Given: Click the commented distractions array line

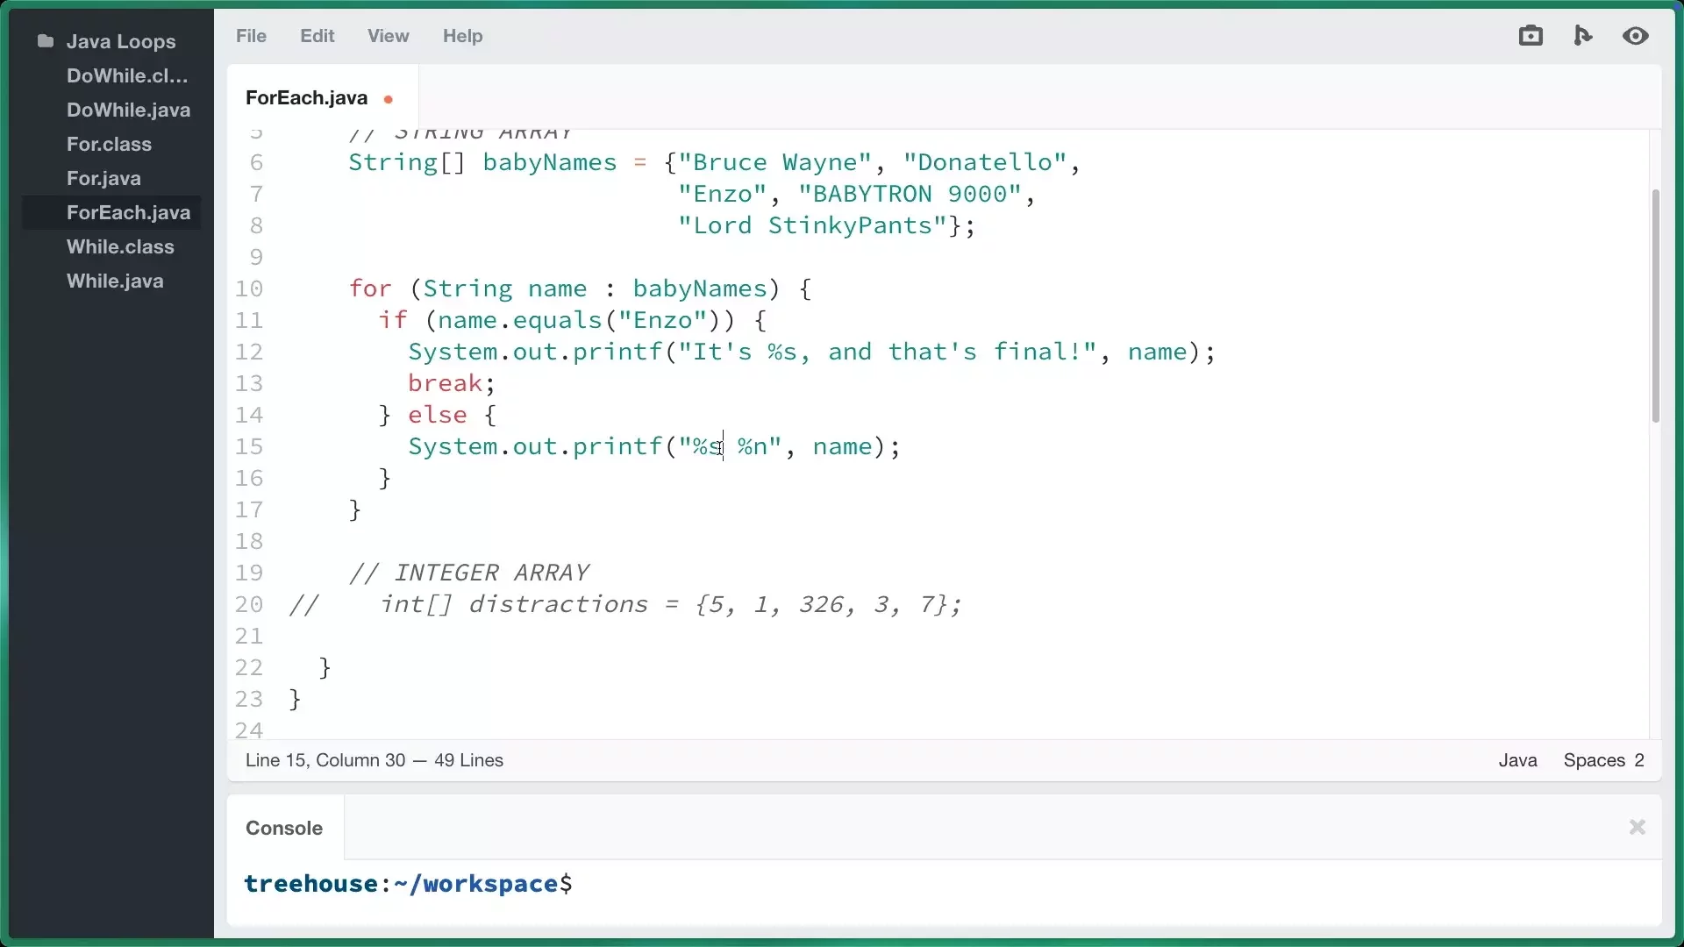Looking at the screenshot, I should 625,604.
